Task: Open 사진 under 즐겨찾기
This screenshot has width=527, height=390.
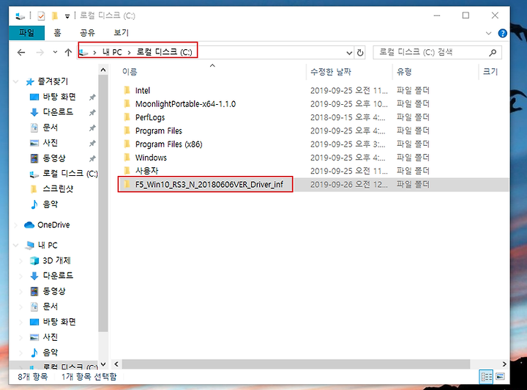Action: [x=51, y=143]
